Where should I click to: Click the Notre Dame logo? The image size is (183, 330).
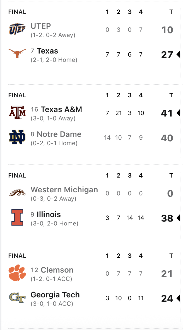click(17, 137)
